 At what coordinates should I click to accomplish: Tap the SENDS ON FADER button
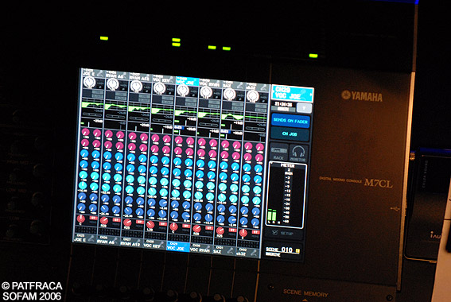(290, 121)
